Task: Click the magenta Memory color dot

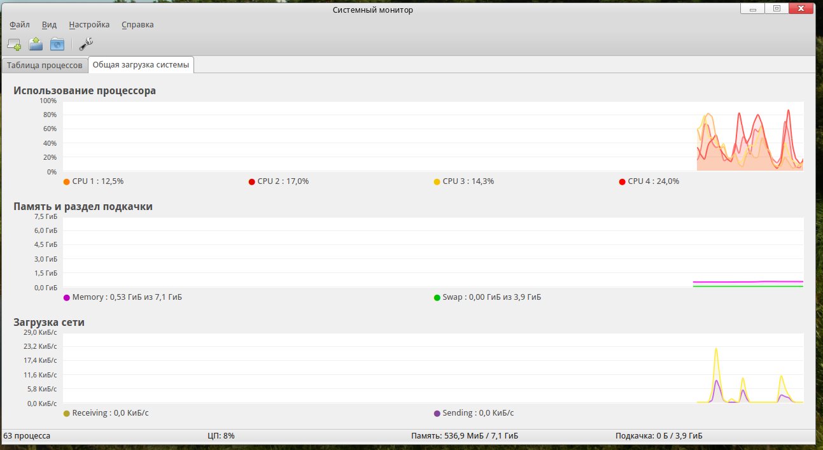Action: pos(66,298)
